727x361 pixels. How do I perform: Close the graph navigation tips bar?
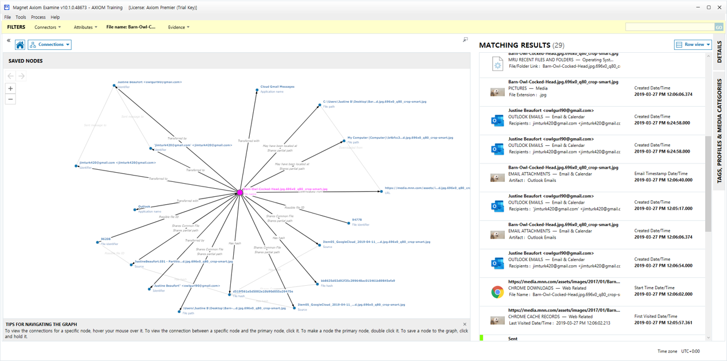pyautogui.click(x=465, y=324)
